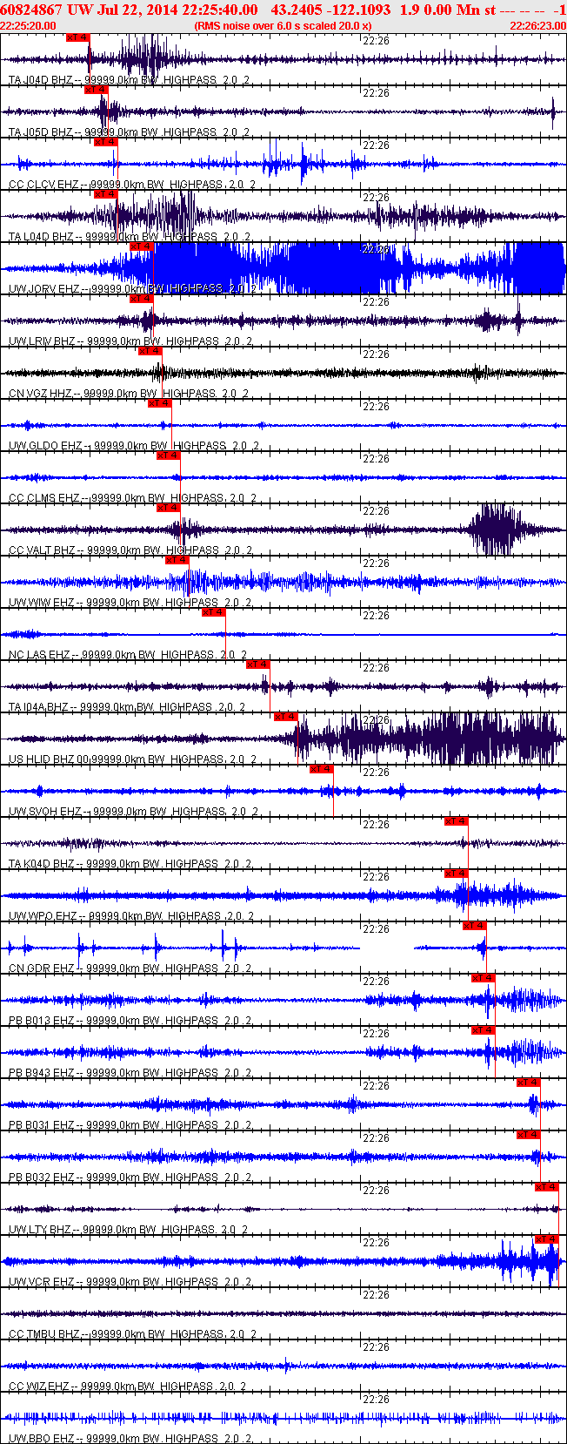
Task: Click the pick flag on US HLID trace
Action: point(286,717)
